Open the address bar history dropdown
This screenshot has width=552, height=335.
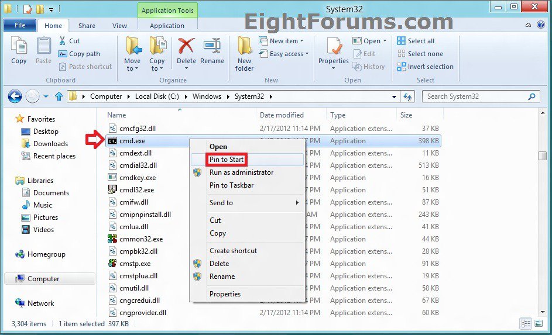(395, 96)
